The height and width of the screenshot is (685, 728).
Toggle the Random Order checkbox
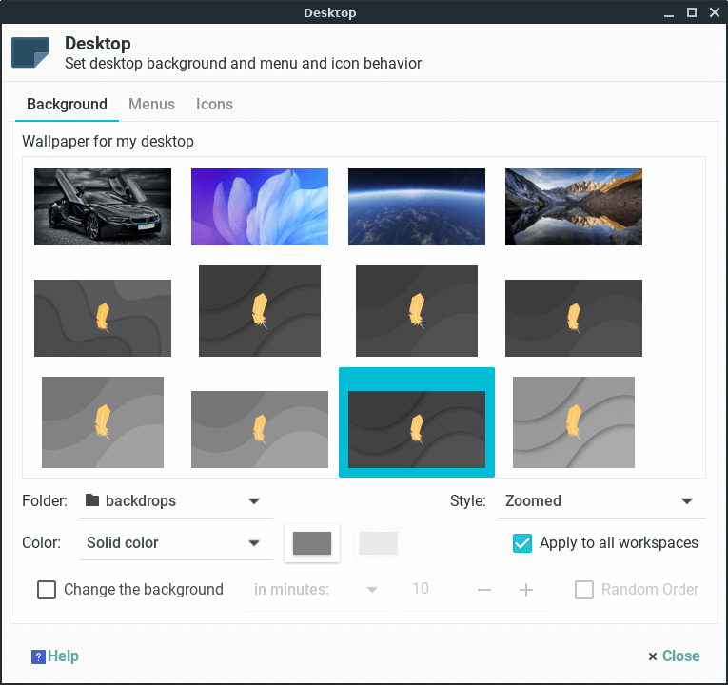pyautogui.click(x=584, y=590)
